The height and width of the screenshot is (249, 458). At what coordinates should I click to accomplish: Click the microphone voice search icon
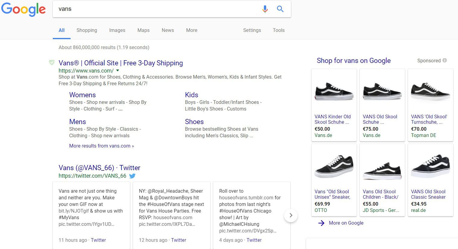tap(265, 9)
